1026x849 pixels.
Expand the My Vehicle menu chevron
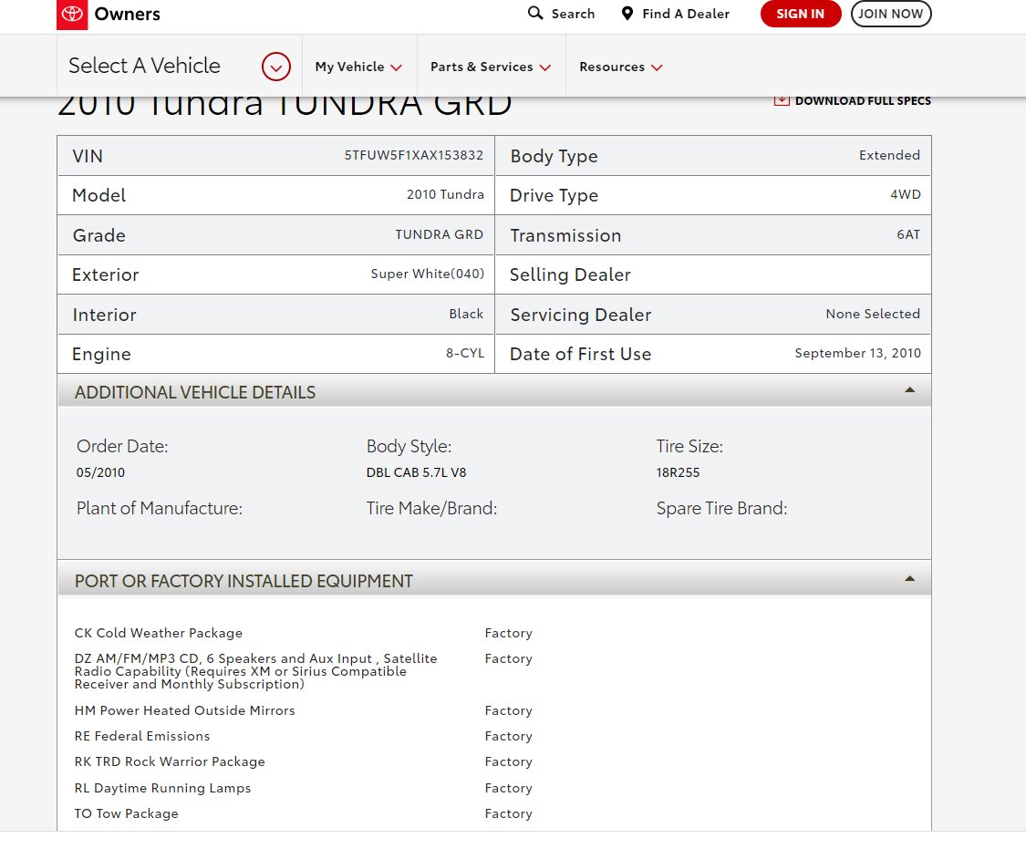(x=396, y=67)
